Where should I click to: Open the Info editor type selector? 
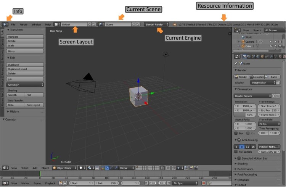click(x=5, y=24)
